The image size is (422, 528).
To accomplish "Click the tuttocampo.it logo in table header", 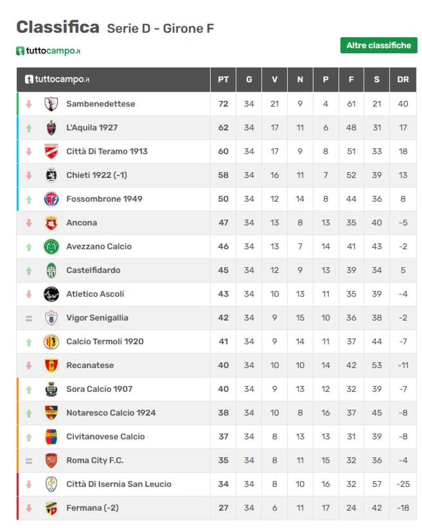I will [x=57, y=79].
